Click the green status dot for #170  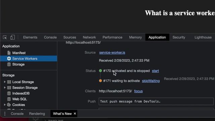(x=100, y=71)
